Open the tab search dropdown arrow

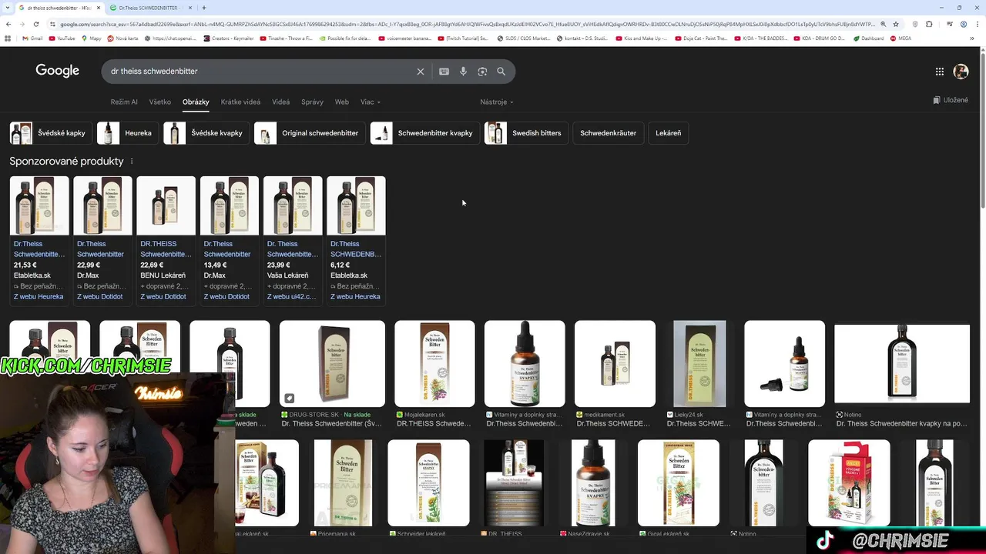pyautogui.click(x=8, y=8)
